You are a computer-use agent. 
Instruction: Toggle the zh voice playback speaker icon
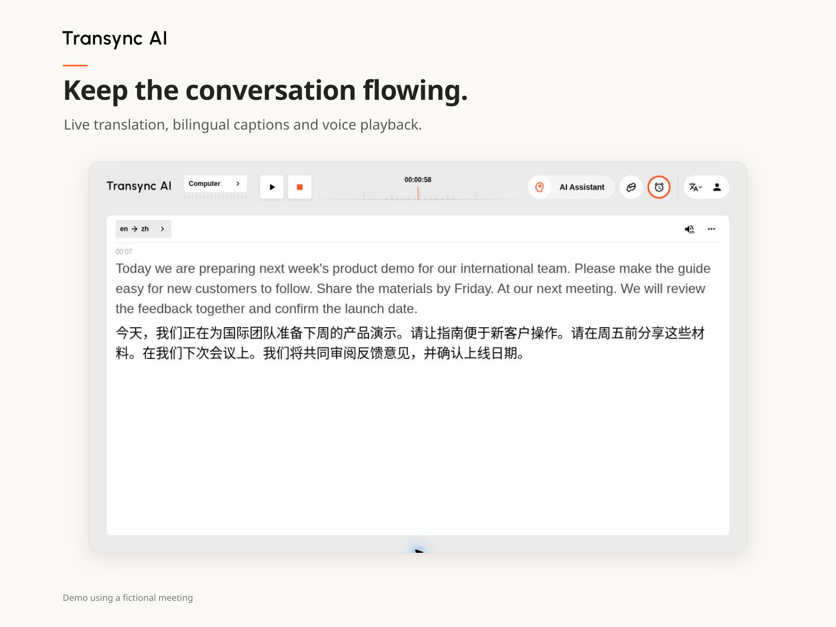(x=690, y=229)
